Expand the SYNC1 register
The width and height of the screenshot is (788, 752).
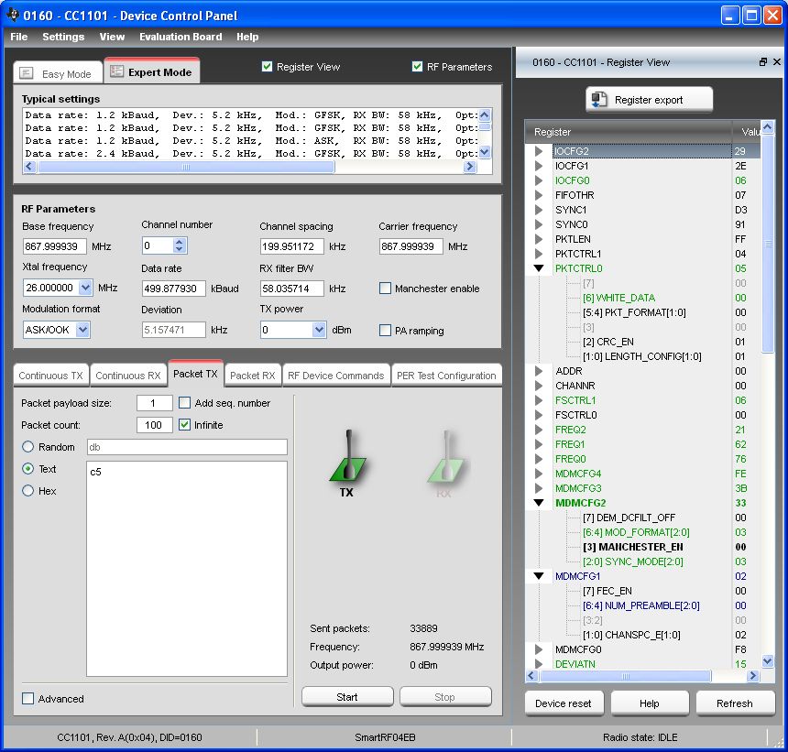pyautogui.click(x=539, y=210)
